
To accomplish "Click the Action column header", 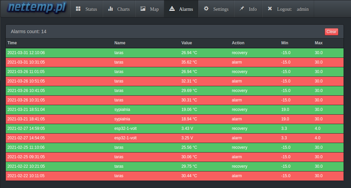I will pyautogui.click(x=238, y=43).
